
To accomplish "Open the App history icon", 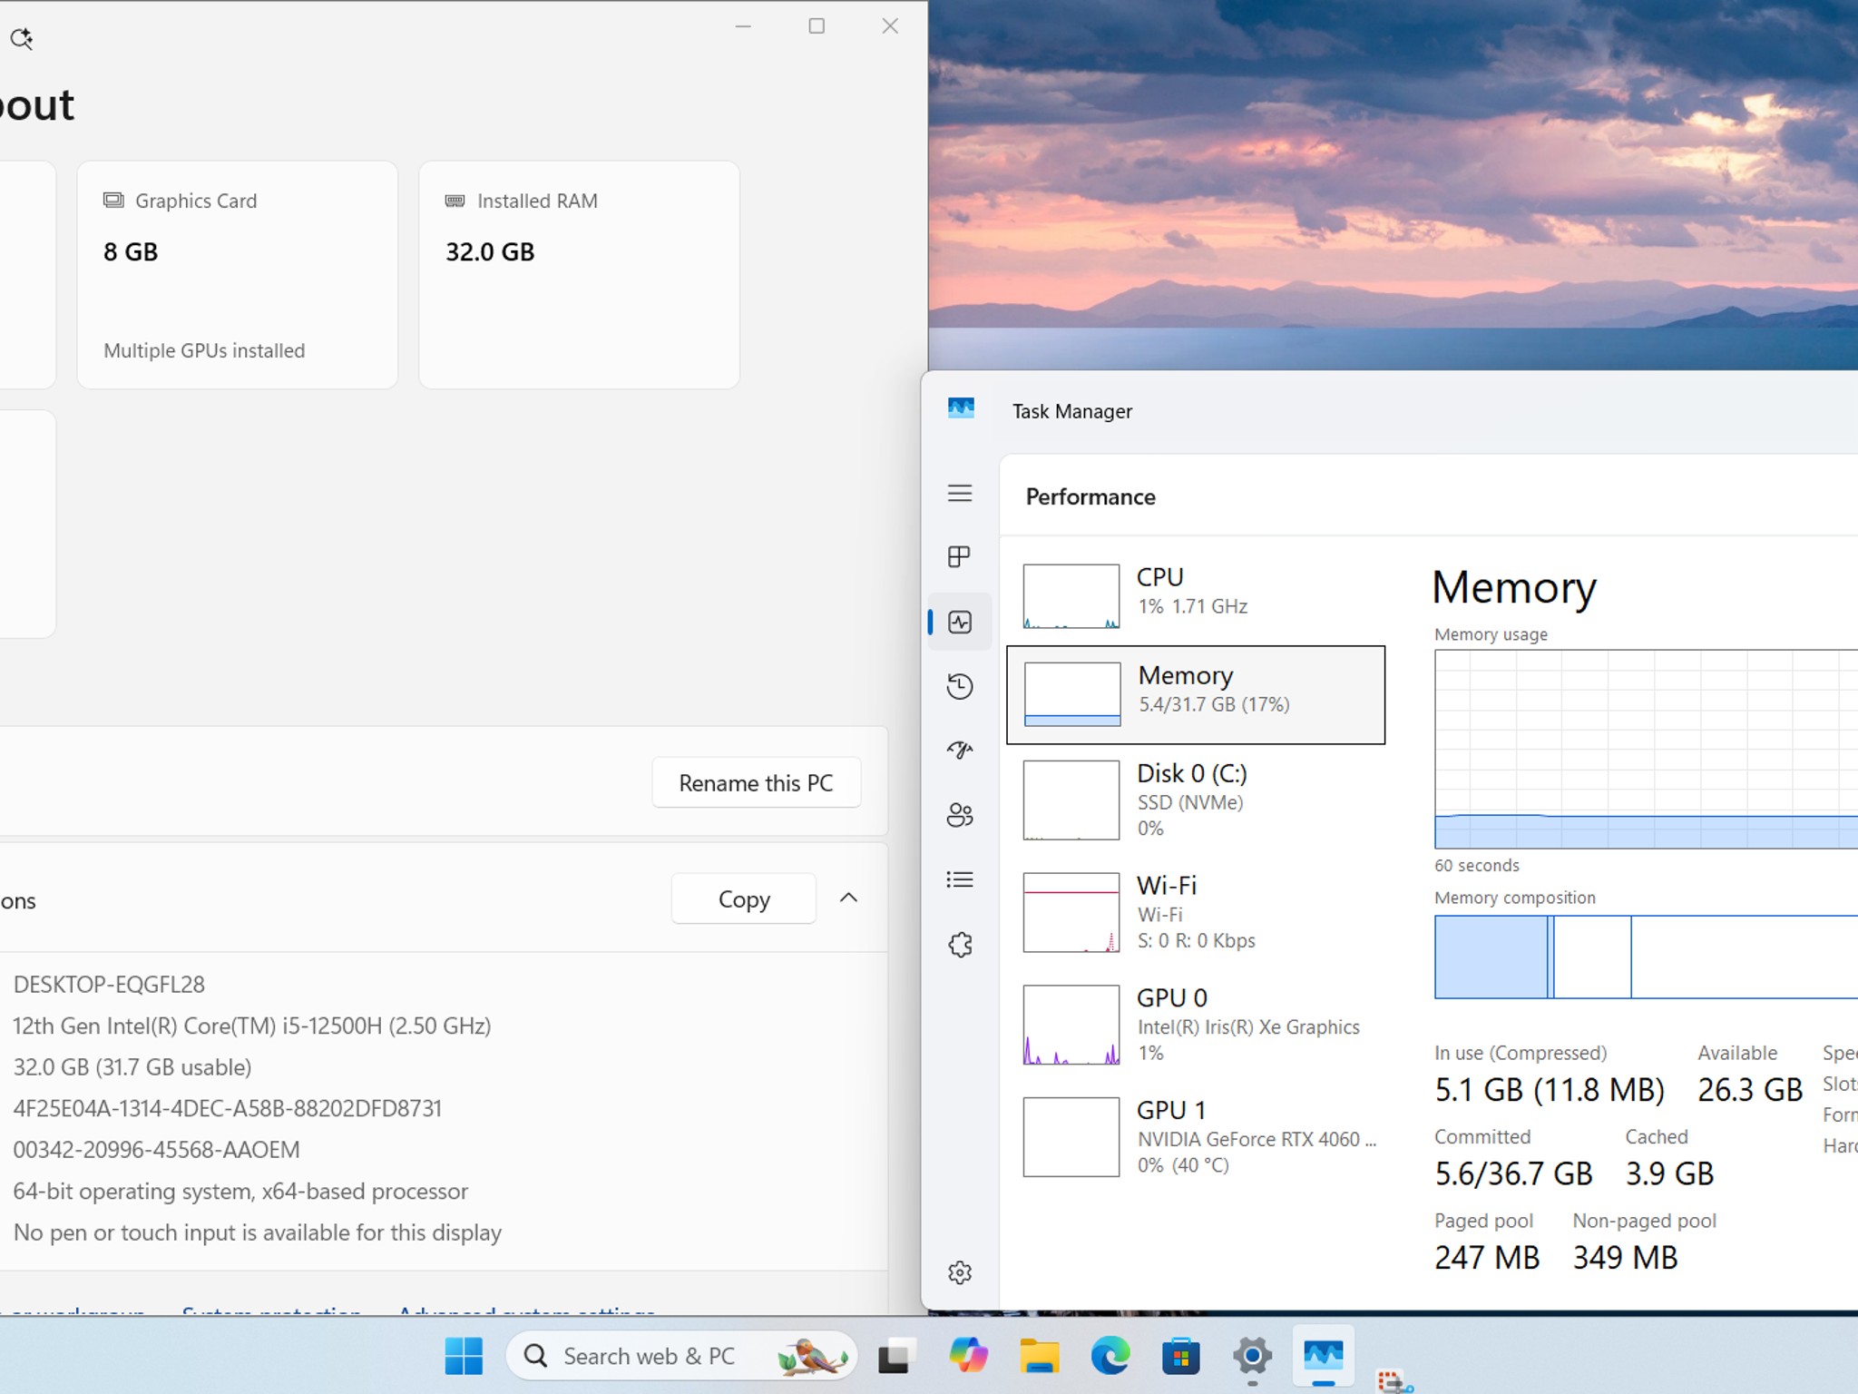I will click(960, 686).
